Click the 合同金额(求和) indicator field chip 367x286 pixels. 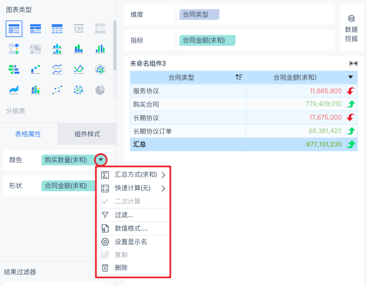pyautogui.click(x=207, y=40)
